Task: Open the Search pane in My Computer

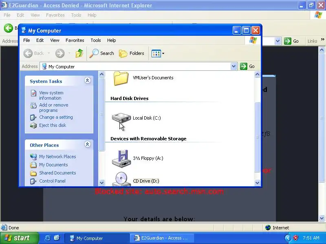Action: pos(101,53)
